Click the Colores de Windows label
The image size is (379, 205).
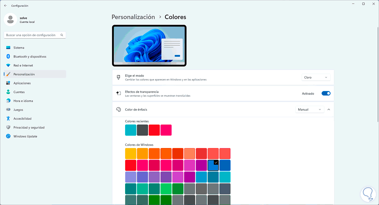[x=139, y=145]
